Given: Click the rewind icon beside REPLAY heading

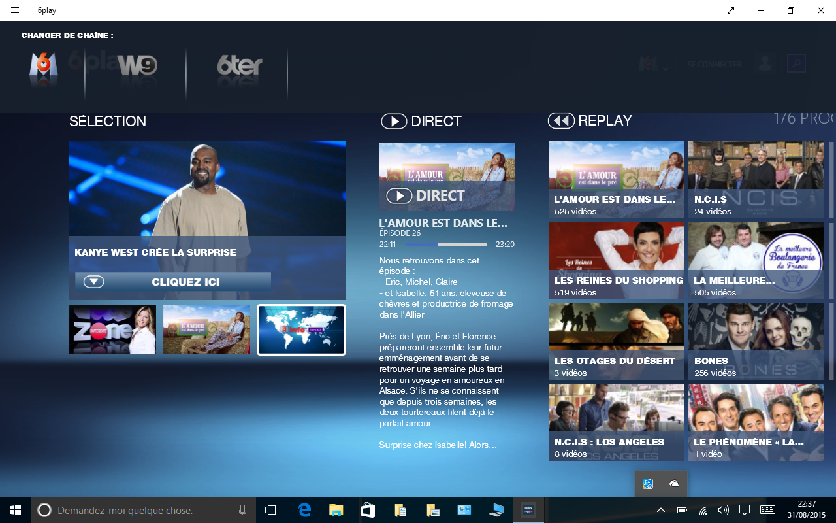Looking at the screenshot, I should click(561, 120).
